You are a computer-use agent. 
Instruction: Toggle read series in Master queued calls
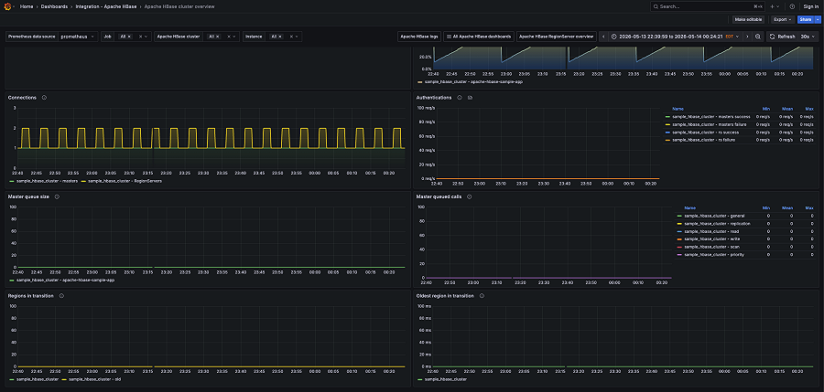coord(711,231)
